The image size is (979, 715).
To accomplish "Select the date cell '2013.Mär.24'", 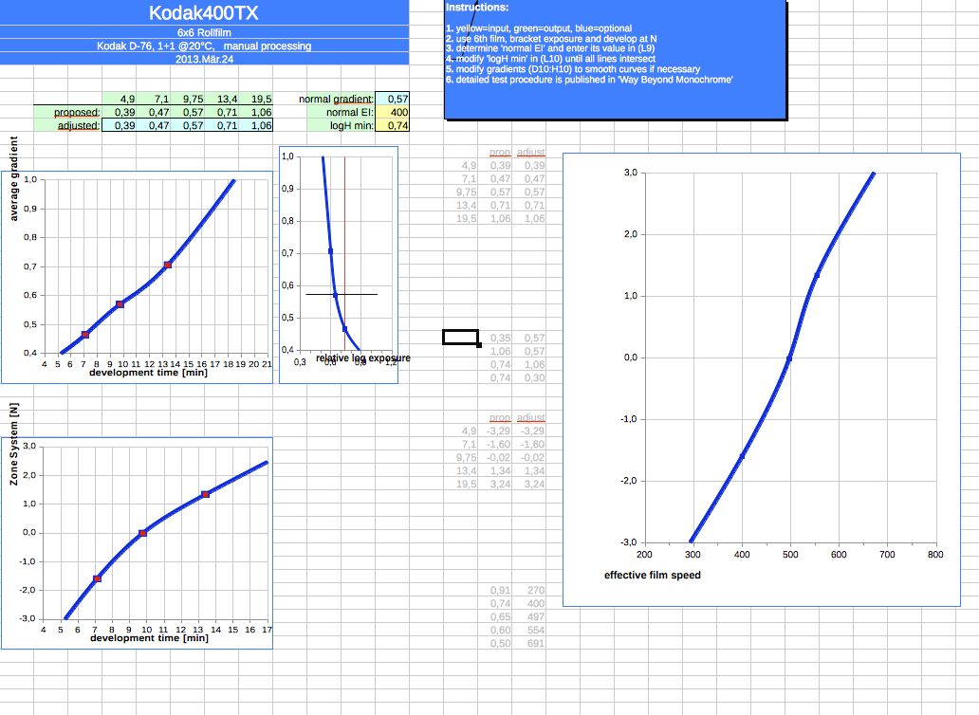I will (204, 59).
